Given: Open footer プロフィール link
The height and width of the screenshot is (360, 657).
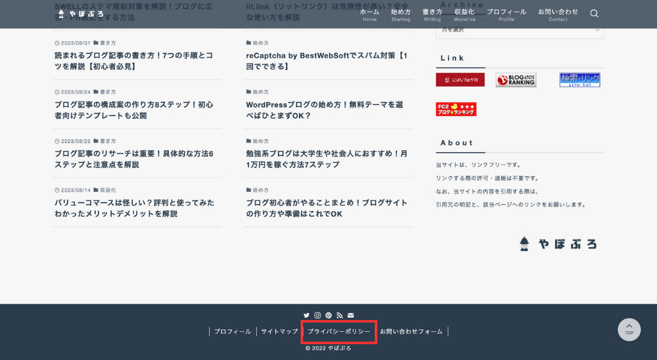Looking at the screenshot, I should (x=232, y=332).
